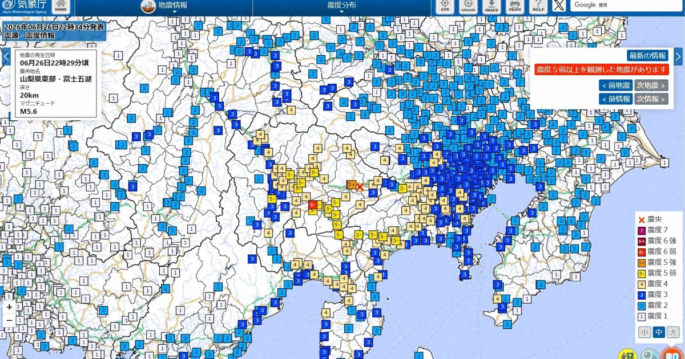The height and width of the screenshot is (359, 685).
Task: Click the 震度6弱 red legend swatch
Action: (x=642, y=252)
